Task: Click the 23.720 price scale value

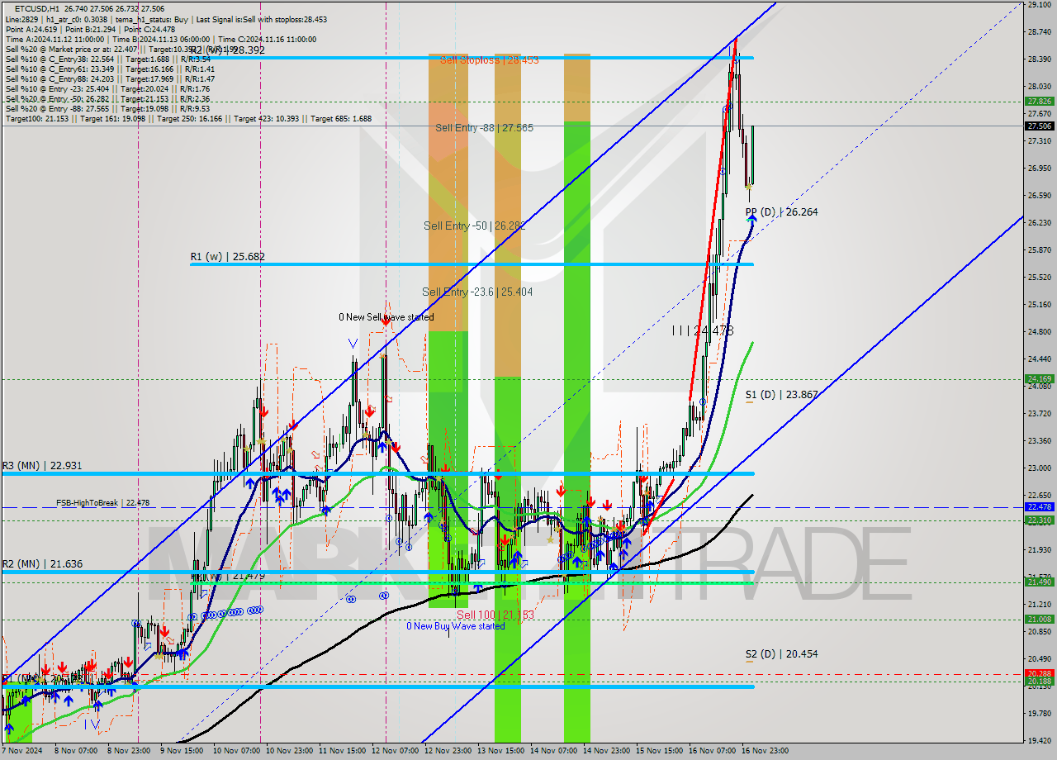Action: click(x=1039, y=413)
